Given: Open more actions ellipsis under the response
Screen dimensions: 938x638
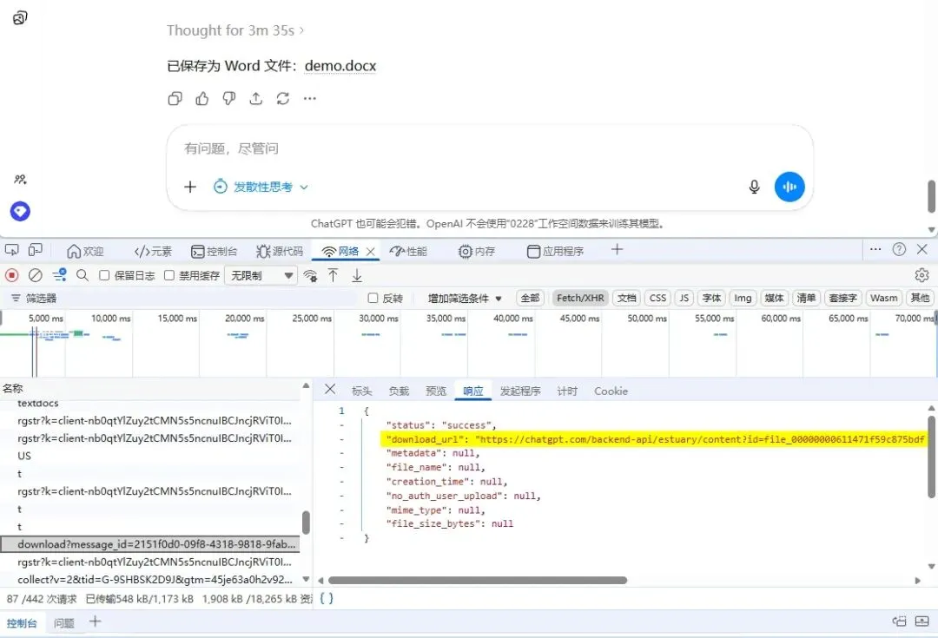Looking at the screenshot, I should pyautogui.click(x=310, y=99).
